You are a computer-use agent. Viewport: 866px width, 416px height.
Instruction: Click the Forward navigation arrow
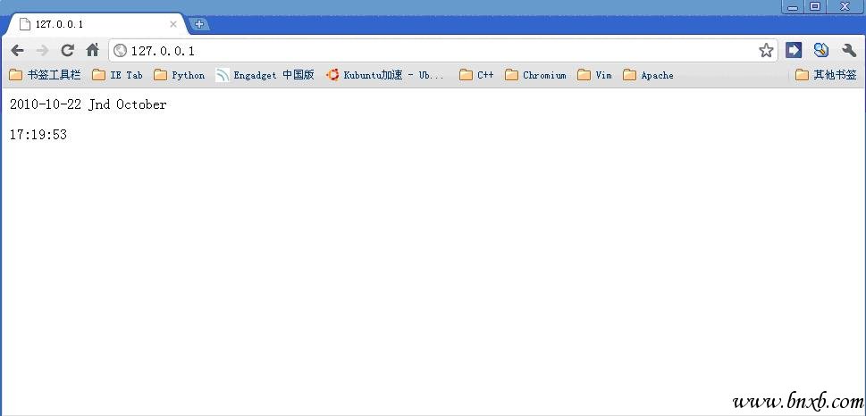42,51
